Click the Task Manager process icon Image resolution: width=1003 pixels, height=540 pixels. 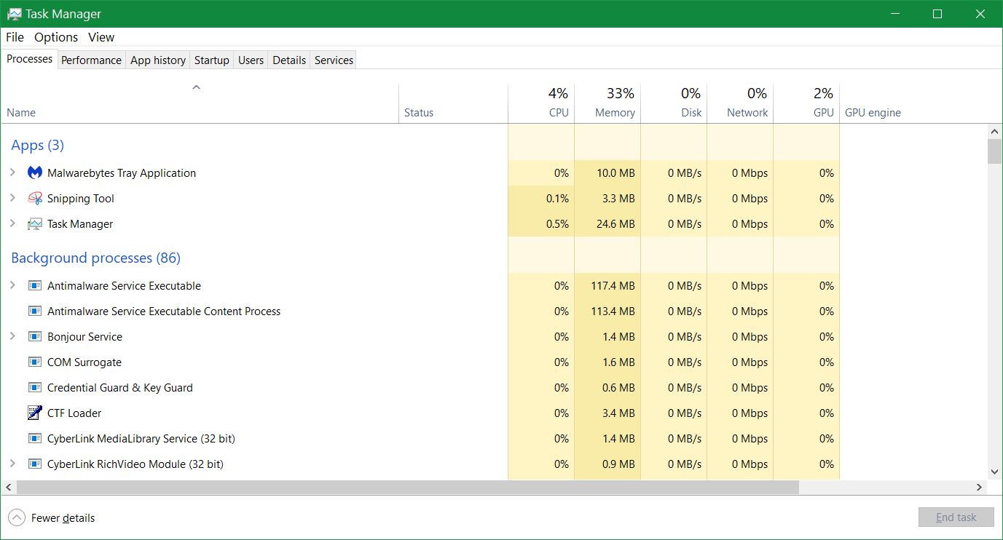34,224
